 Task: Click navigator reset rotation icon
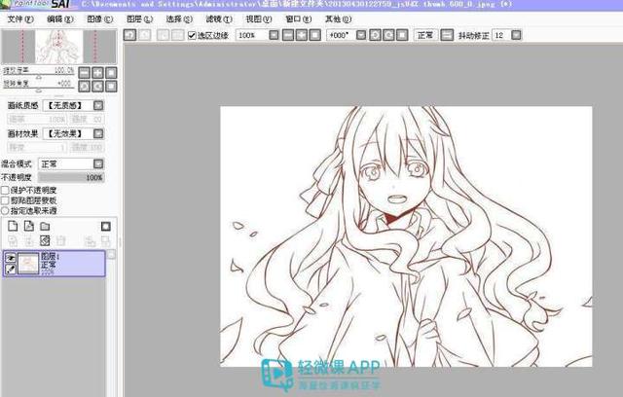111,87
